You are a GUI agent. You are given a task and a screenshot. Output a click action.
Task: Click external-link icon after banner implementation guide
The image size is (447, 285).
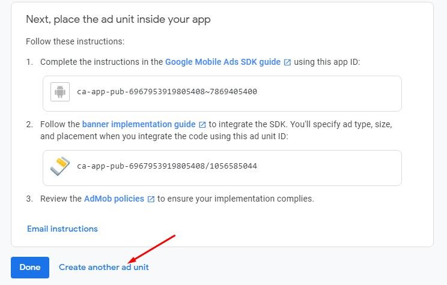202,125
